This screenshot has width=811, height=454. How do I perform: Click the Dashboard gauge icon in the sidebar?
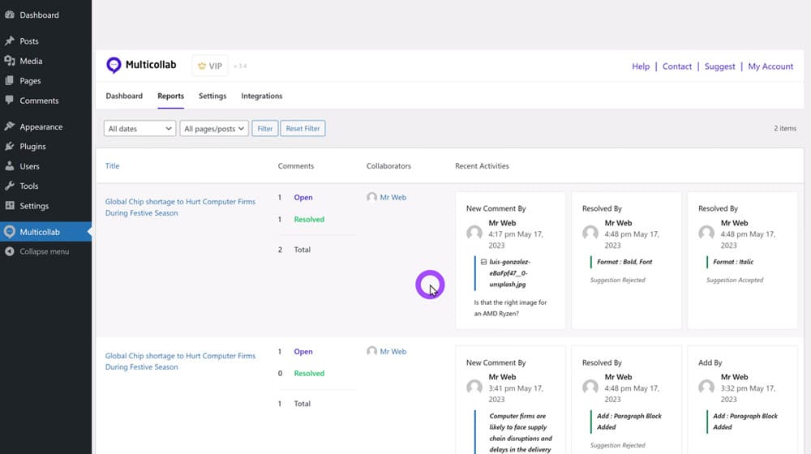9,15
